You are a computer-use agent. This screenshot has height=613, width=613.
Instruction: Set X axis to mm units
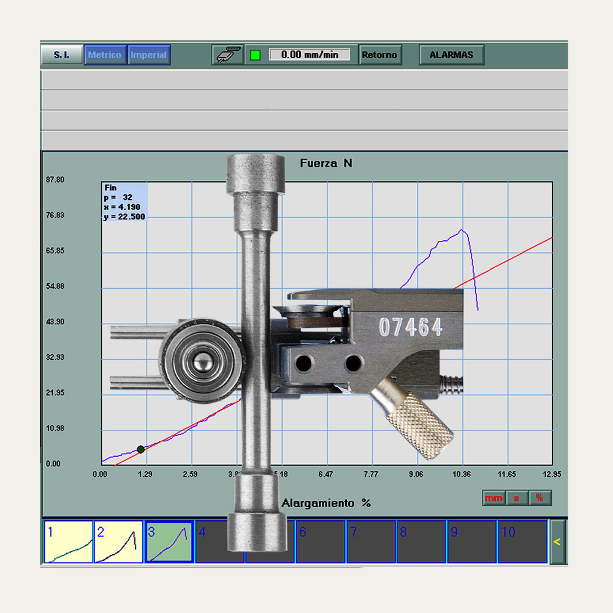click(x=493, y=498)
